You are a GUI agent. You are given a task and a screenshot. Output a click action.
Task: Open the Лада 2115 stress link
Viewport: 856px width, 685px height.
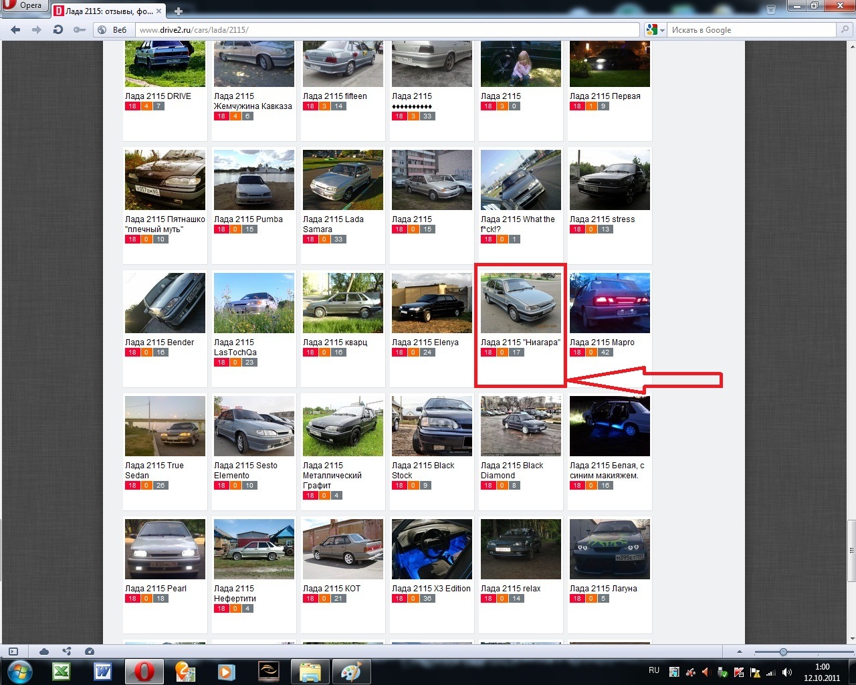(x=603, y=219)
